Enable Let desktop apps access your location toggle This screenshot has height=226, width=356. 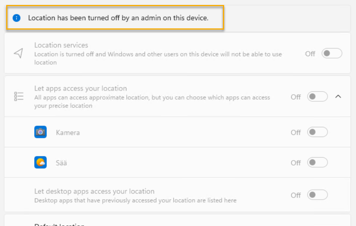pyautogui.click(x=317, y=195)
